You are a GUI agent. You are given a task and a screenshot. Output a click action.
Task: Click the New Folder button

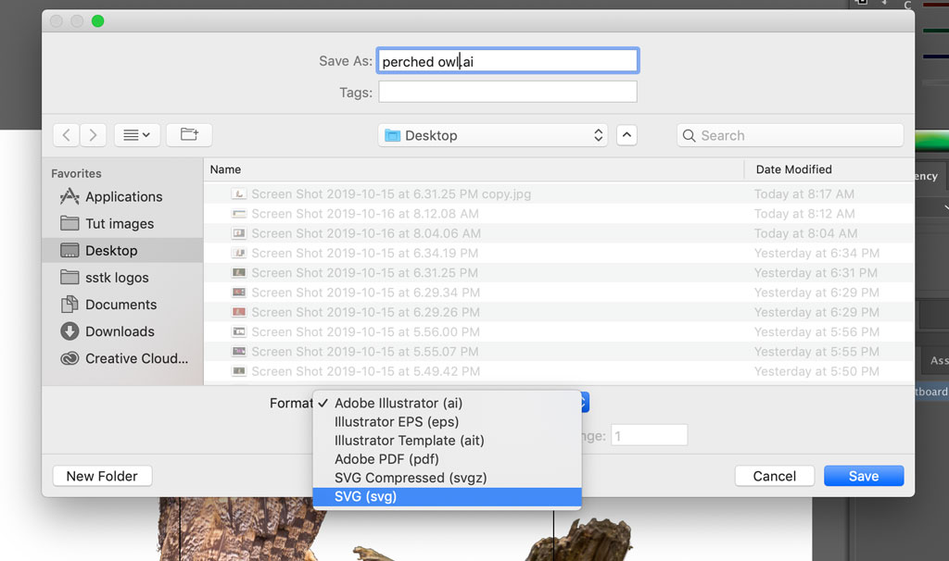tap(102, 476)
